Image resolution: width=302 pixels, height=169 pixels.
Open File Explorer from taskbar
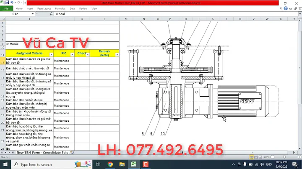click(x=122, y=164)
